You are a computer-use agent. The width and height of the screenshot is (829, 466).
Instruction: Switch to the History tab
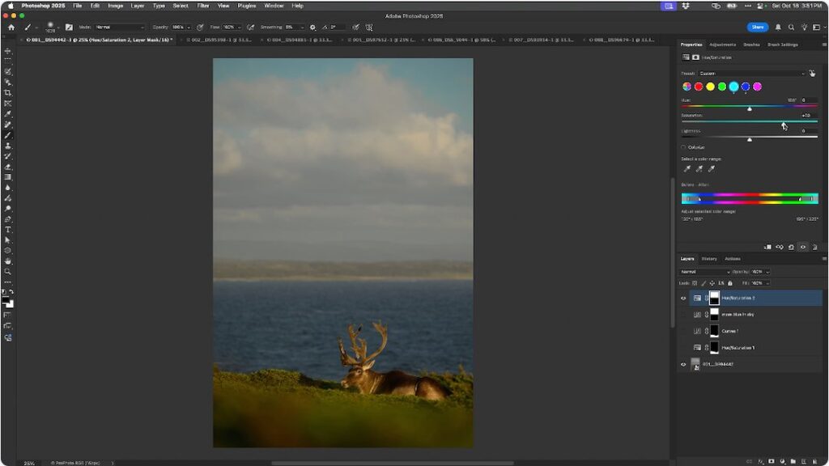708,260
